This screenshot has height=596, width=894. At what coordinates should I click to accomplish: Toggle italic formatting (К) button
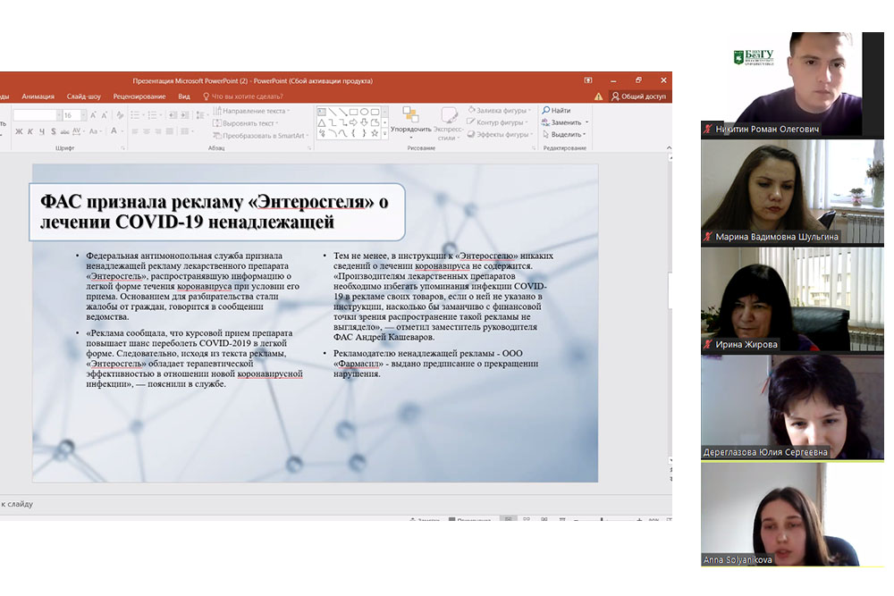tap(30, 132)
